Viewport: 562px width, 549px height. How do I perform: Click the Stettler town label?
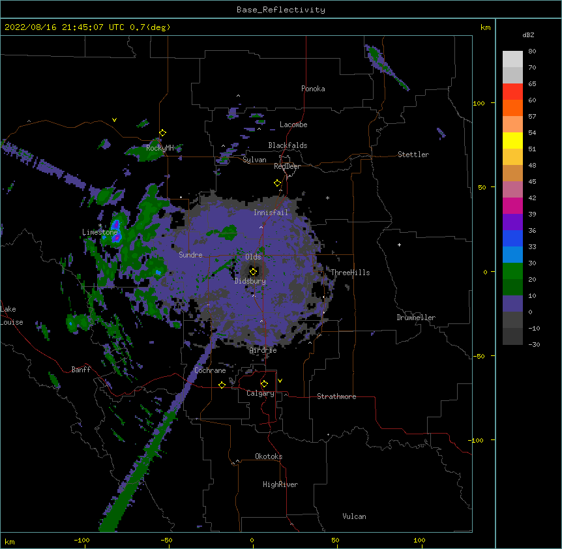point(413,155)
